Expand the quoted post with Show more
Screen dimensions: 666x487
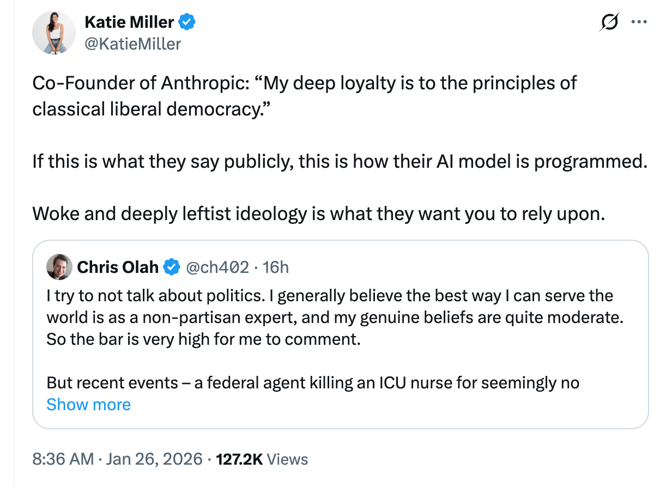click(89, 405)
